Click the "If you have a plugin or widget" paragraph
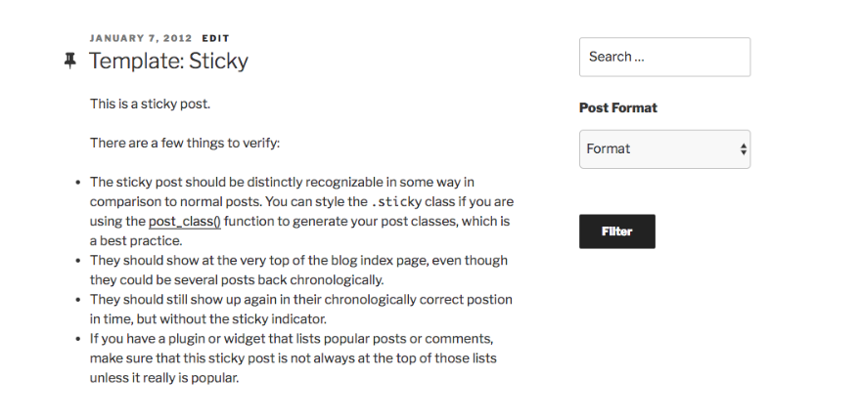The width and height of the screenshot is (861, 419). pyautogui.click(x=293, y=358)
